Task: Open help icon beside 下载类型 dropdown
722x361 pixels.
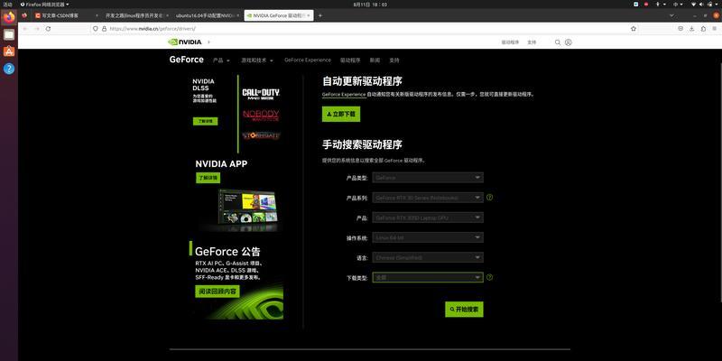Action: [x=489, y=277]
